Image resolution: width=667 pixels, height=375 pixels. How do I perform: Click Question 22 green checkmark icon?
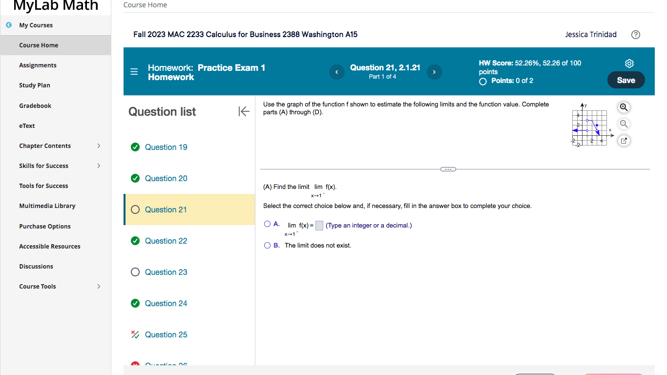[x=135, y=241]
